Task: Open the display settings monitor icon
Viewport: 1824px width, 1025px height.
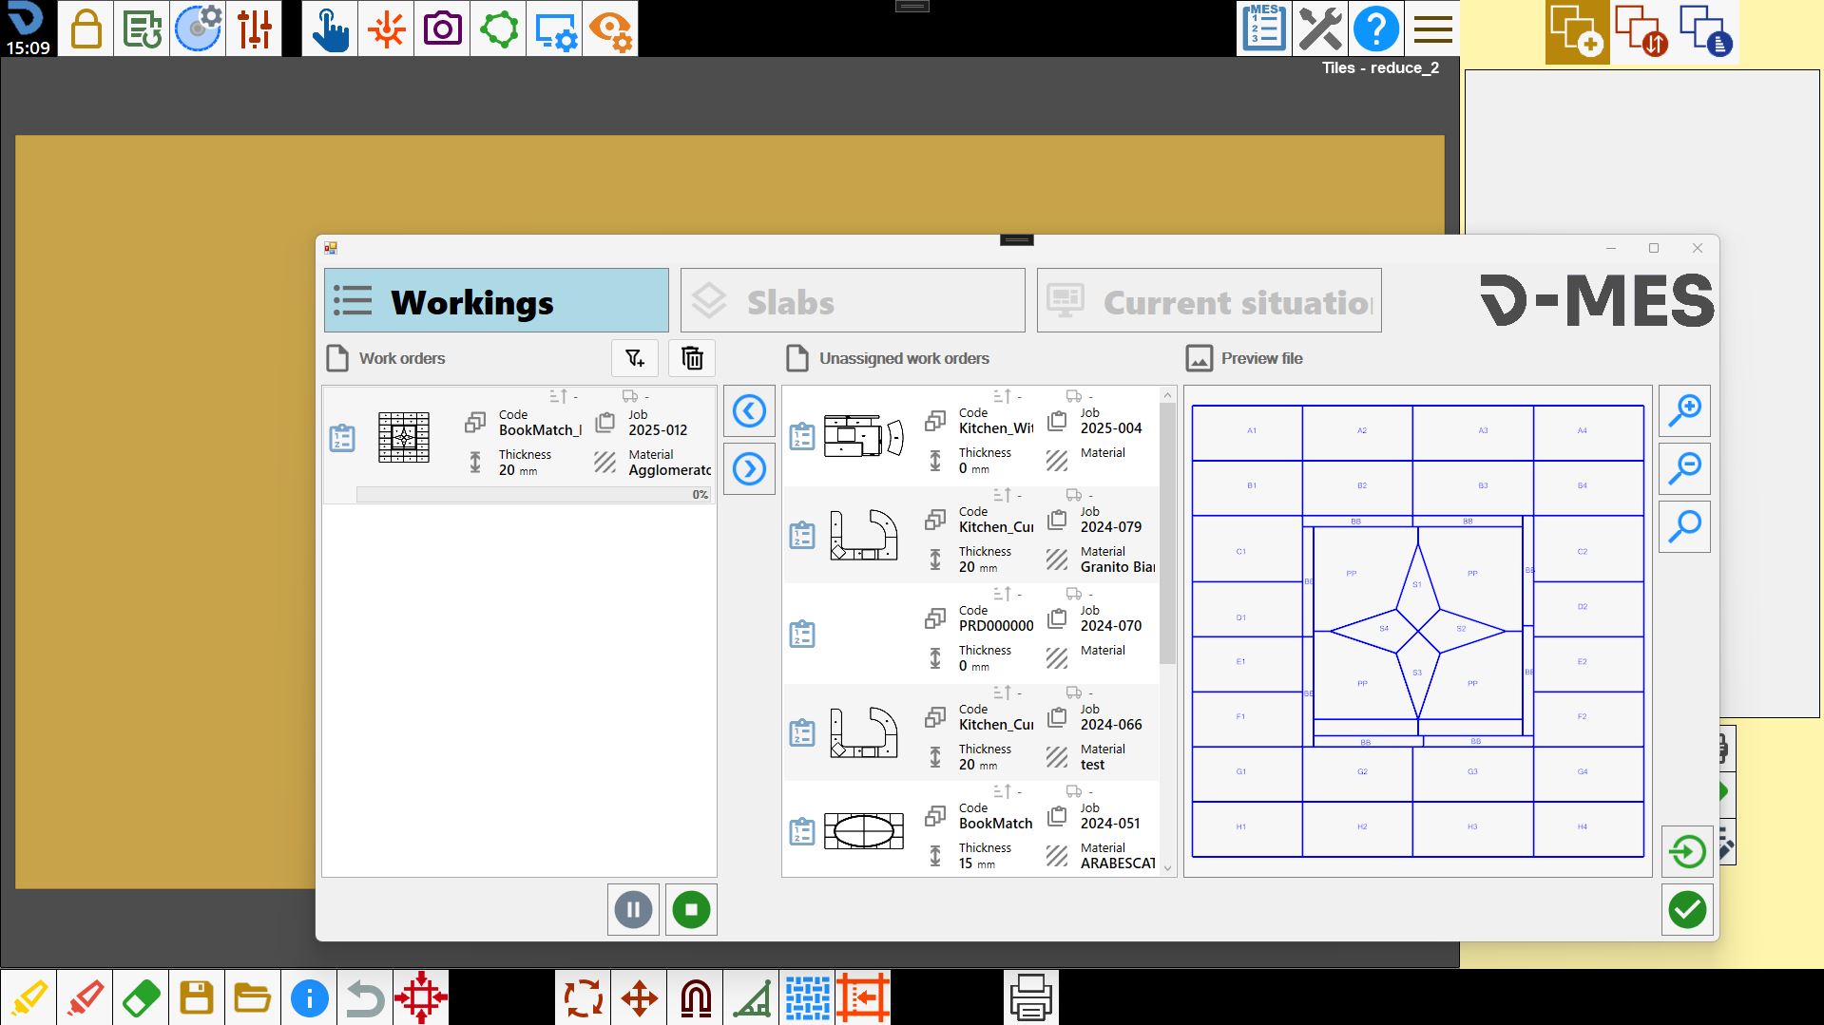Action: click(x=554, y=28)
